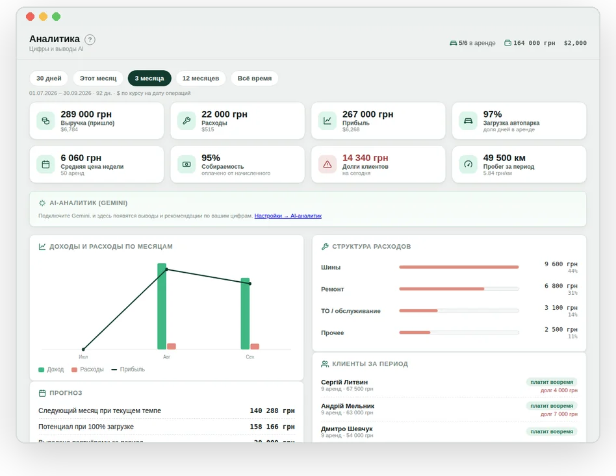This screenshot has height=476, width=616.
Task: Click the green Доход legend swatch
Action: click(41, 370)
